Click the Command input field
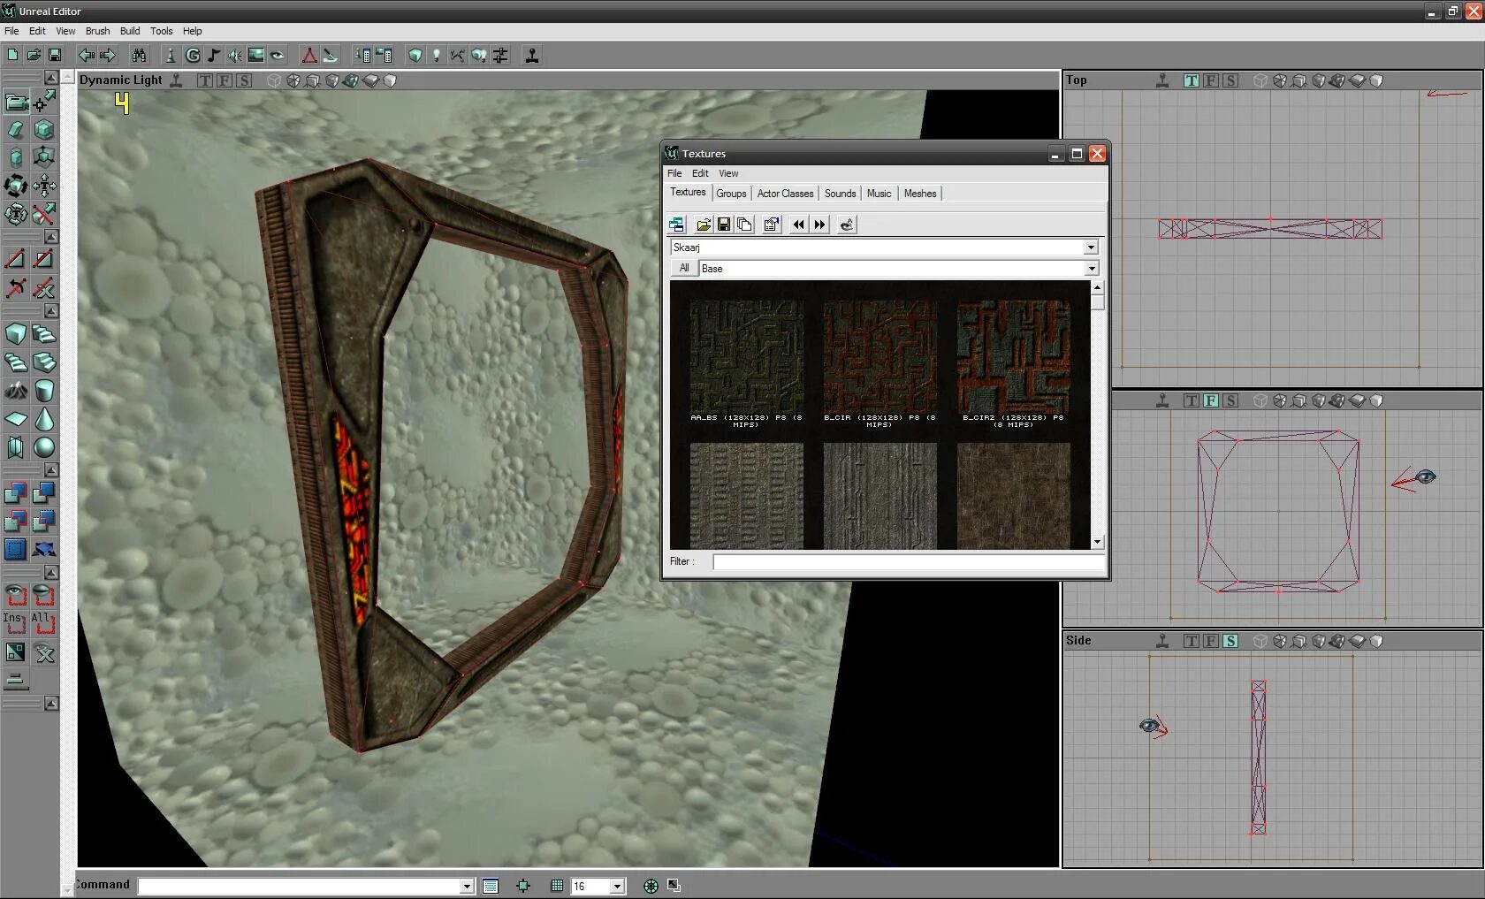1485x899 pixels. [x=306, y=886]
